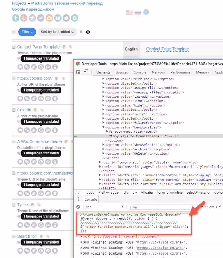Click comment bubble icon under Contact Page Template
The width and height of the screenshot is (223, 258).
(x=20, y=67)
